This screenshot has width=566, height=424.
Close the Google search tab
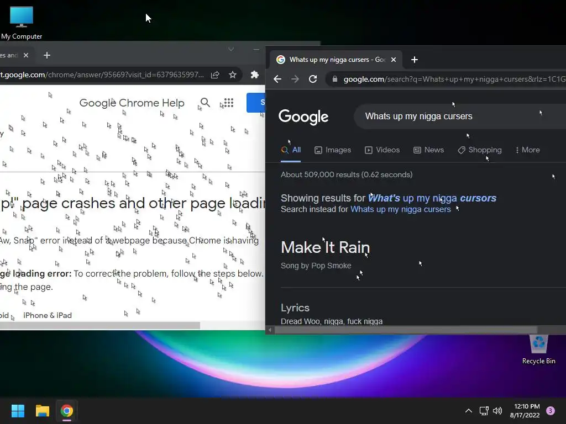pos(394,60)
